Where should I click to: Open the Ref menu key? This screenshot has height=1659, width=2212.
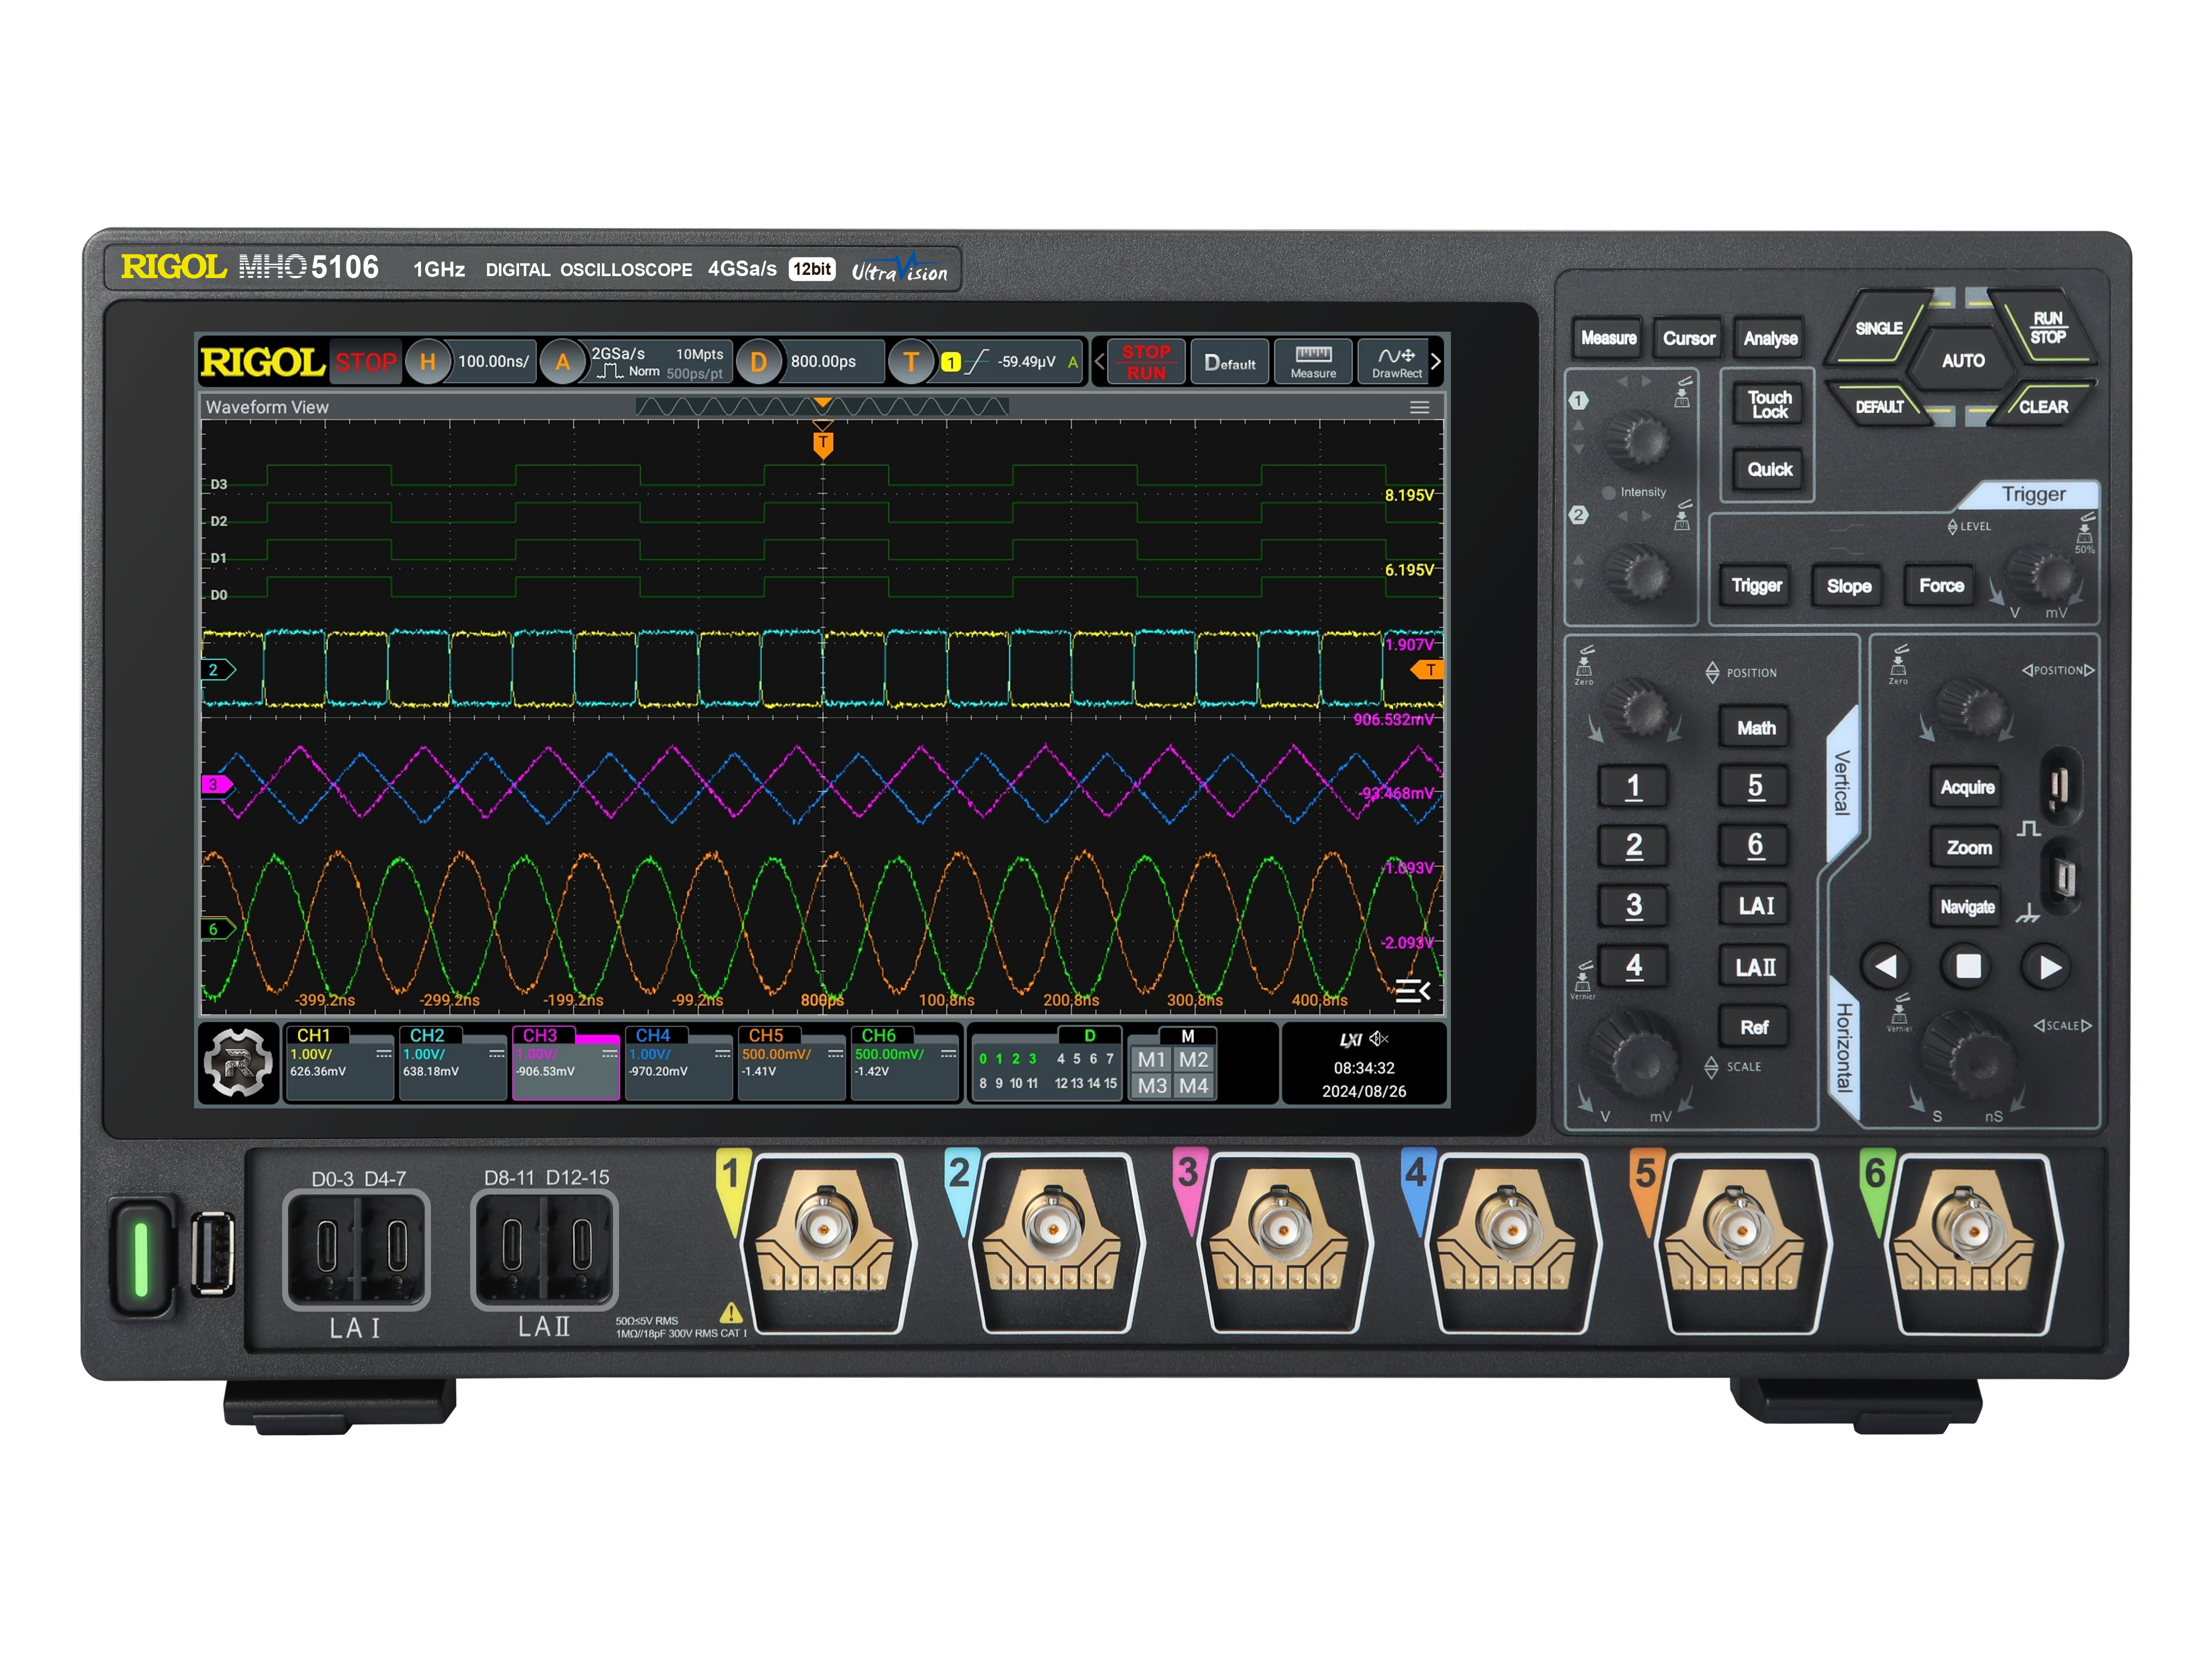[x=1755, y=1027]
